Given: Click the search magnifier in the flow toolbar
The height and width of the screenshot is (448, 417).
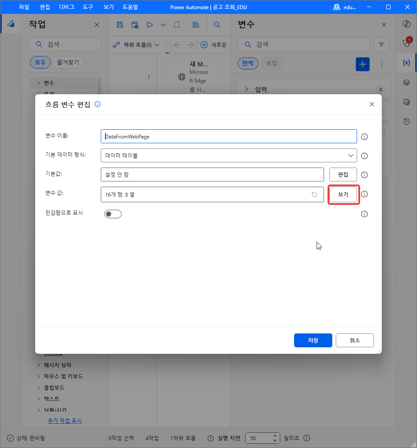Looking at the screenshot, I should (217, 25).
